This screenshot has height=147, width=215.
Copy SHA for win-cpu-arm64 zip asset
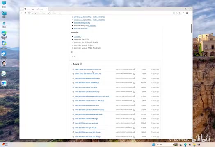135,123
